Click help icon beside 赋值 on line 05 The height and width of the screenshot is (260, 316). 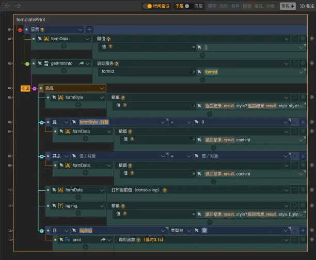[123, 98]
